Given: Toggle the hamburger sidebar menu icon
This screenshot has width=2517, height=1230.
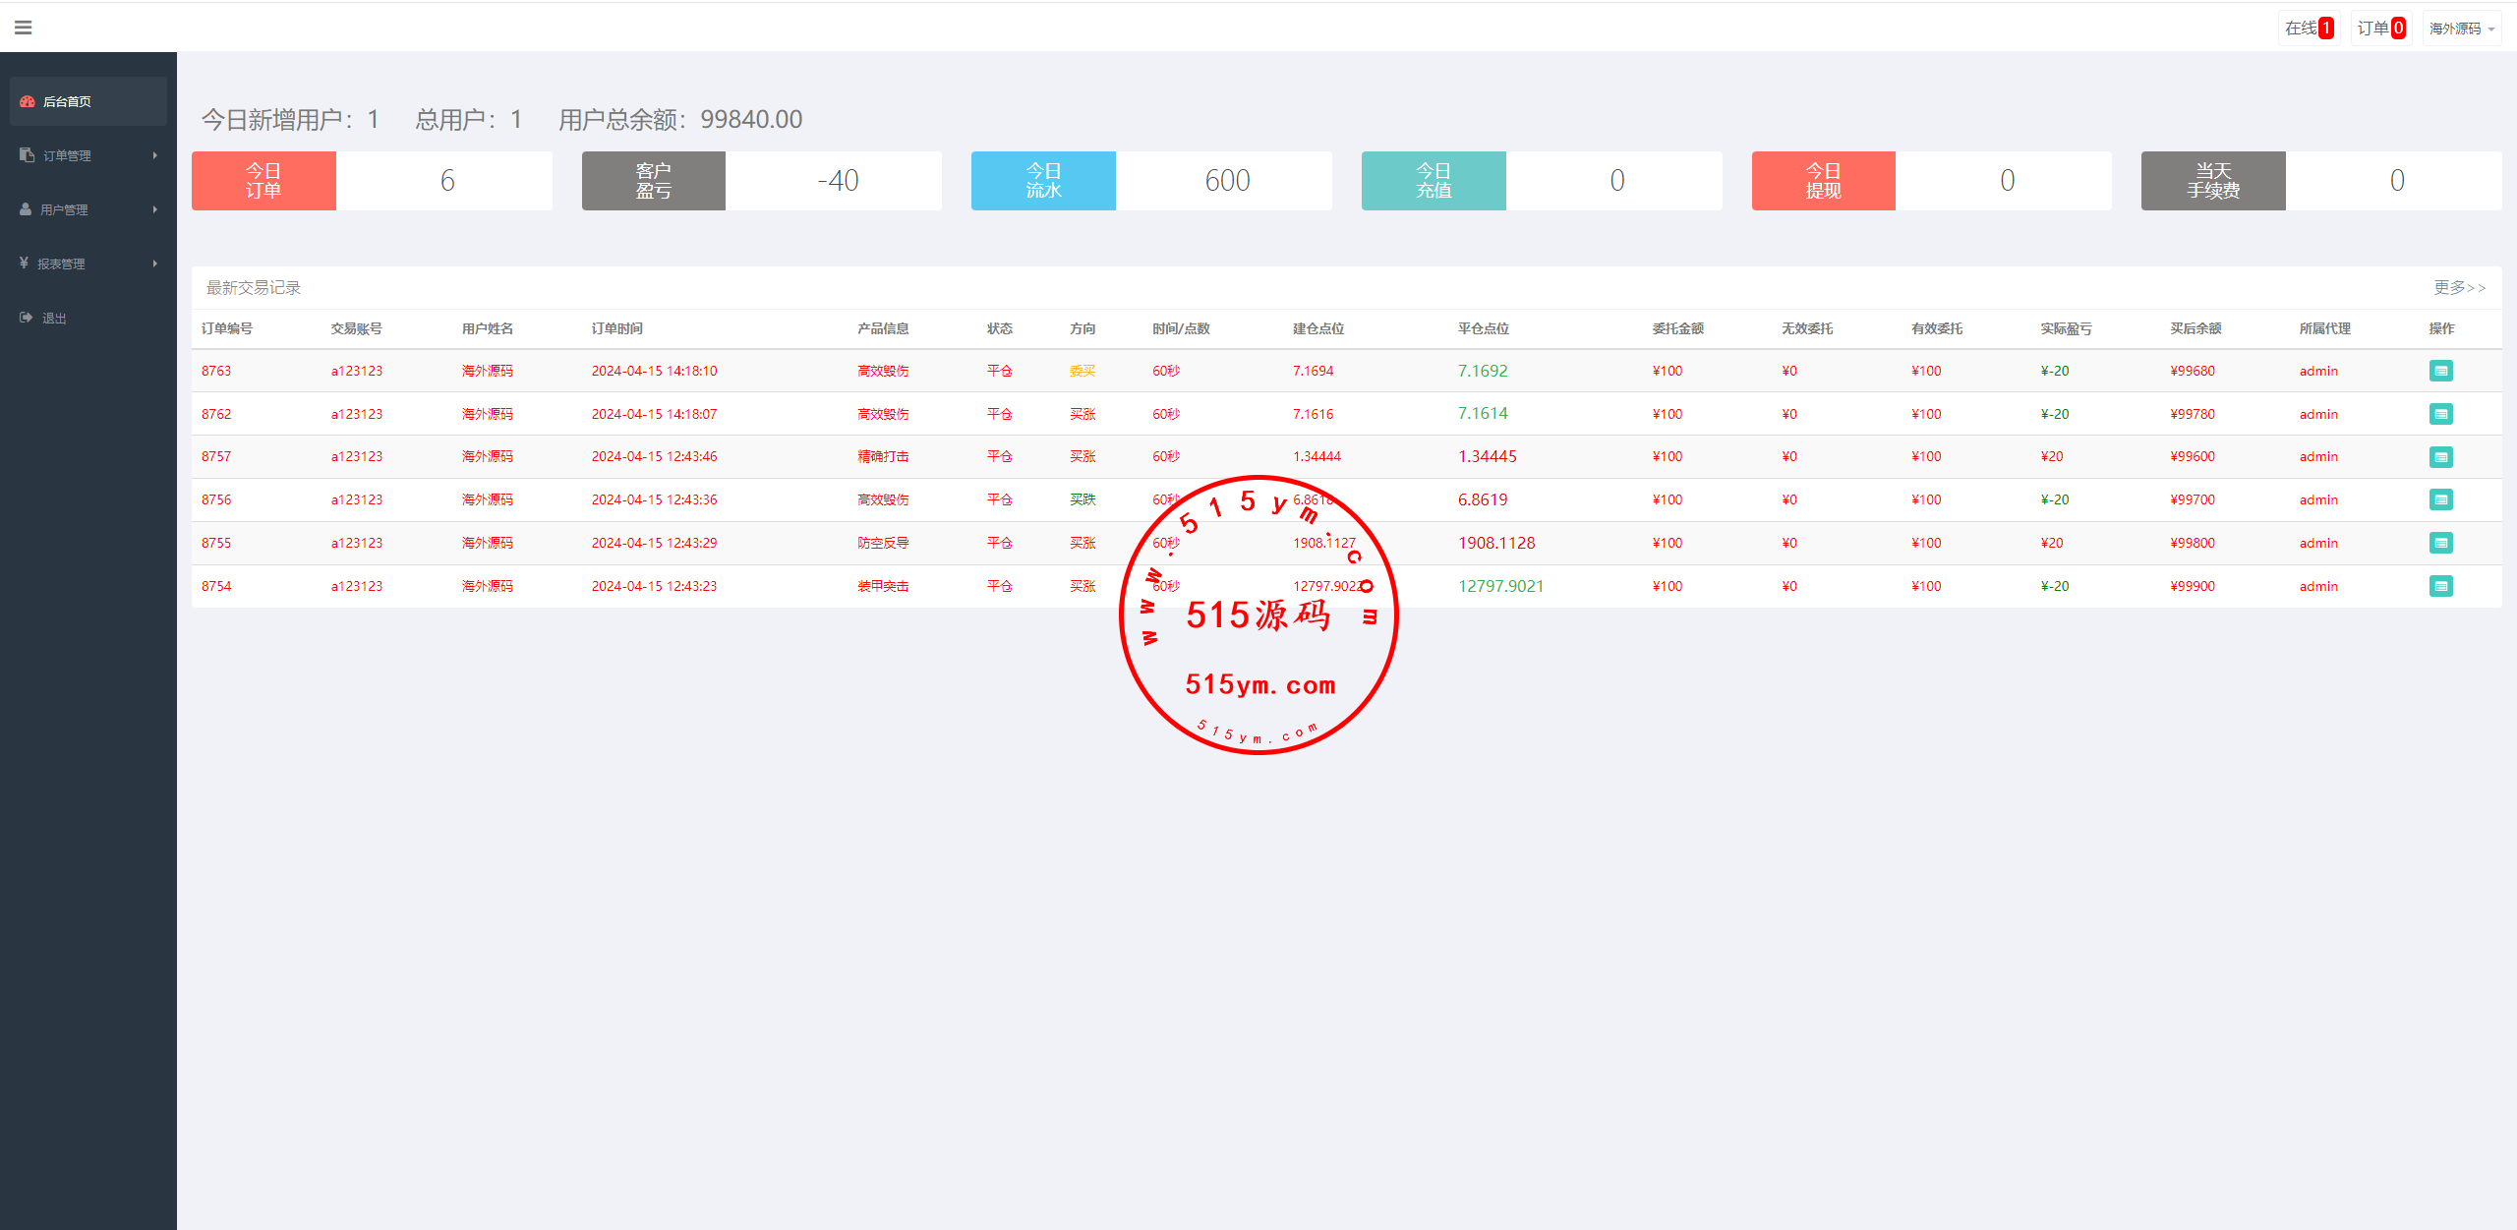Looking at the screenshot, I should point(24,28).
